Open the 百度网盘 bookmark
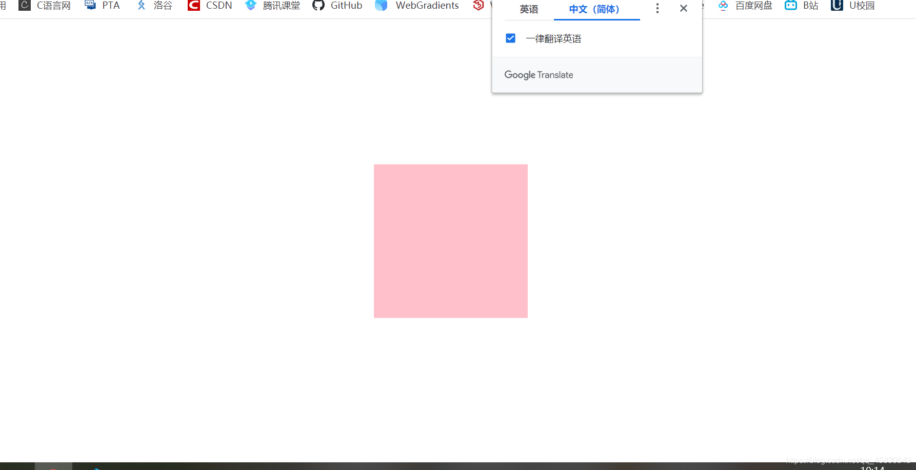The height and width of the screenshot is (470, 916). click(745, 6)
